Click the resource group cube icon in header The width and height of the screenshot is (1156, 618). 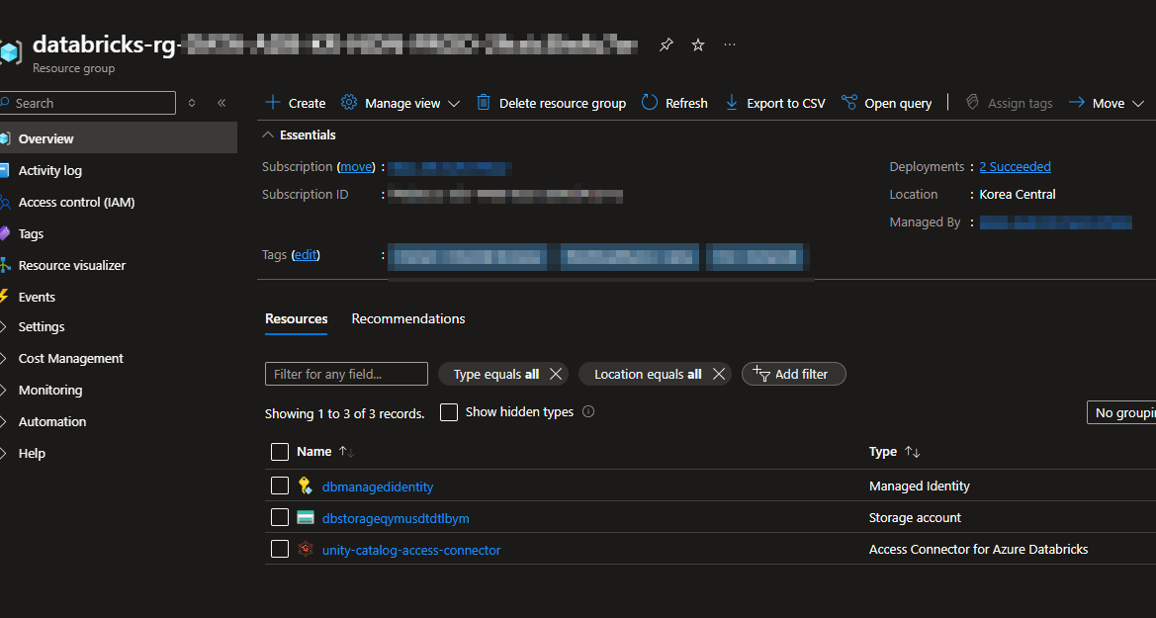10,51
